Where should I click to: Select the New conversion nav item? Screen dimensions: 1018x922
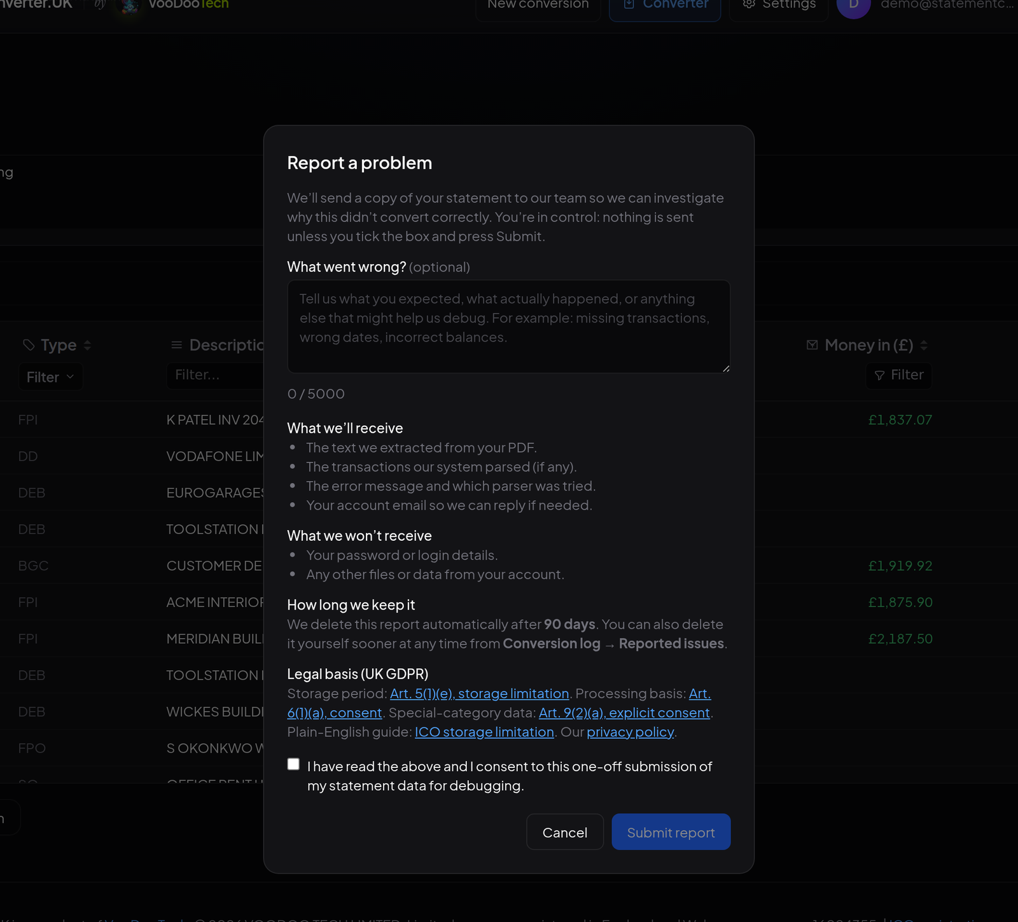538,5
